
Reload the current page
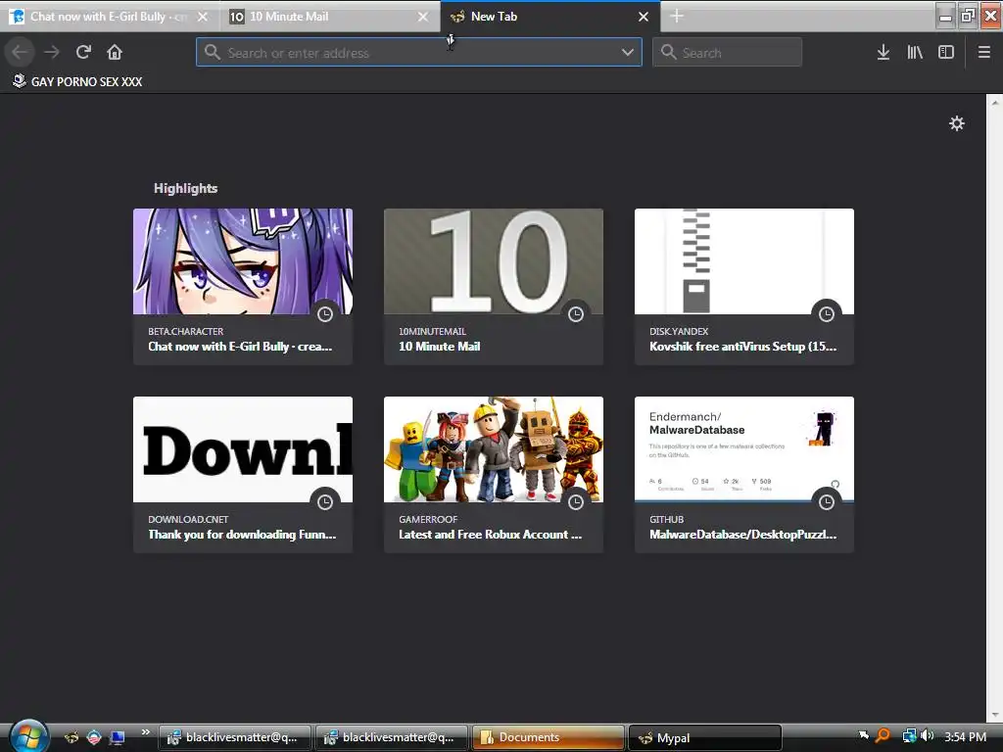(x=83, y=52)
